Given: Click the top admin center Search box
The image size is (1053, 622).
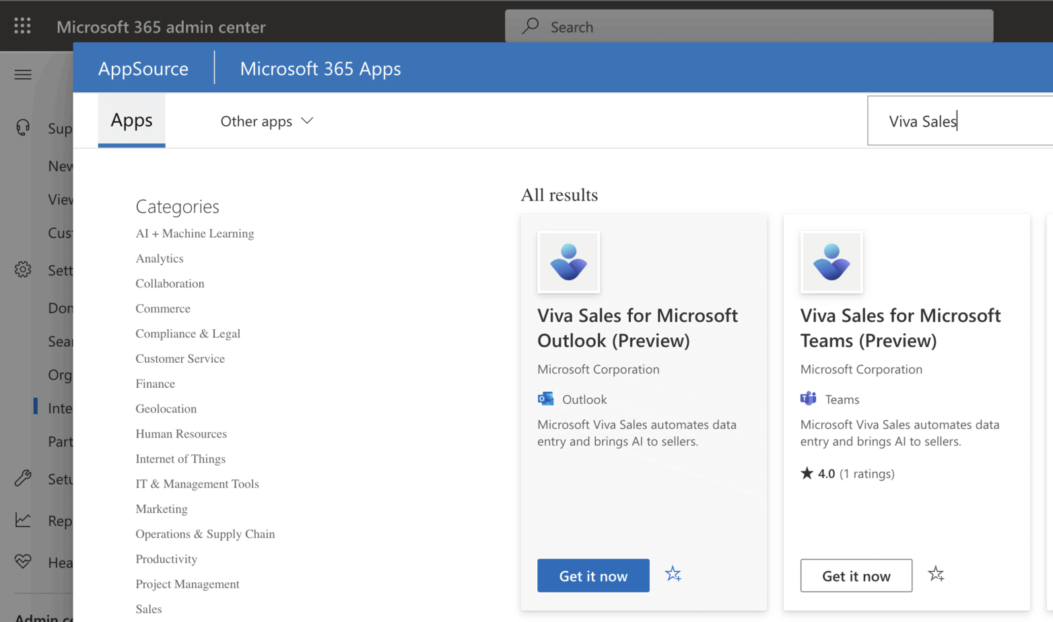Looking at the screenshot, I should point(749,26).
